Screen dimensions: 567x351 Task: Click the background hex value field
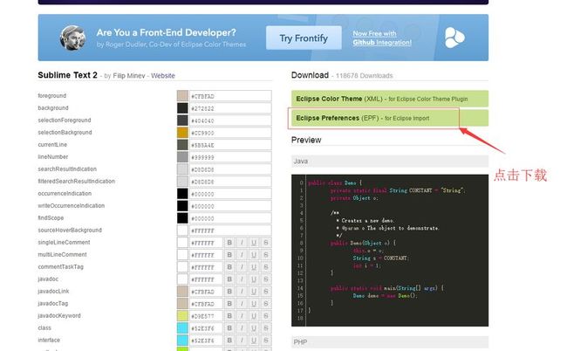point(230,108)
